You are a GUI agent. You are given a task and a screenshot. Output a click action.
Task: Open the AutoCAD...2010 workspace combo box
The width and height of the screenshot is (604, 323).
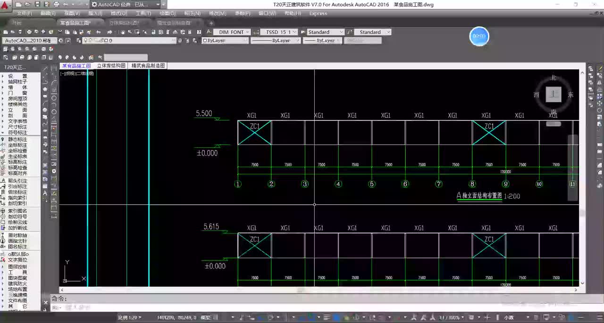29,40
